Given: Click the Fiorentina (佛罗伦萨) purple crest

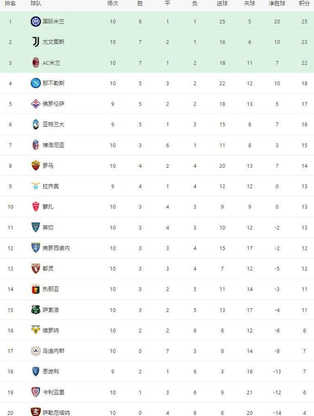Looking at the screenshot, I should point(36,103).
